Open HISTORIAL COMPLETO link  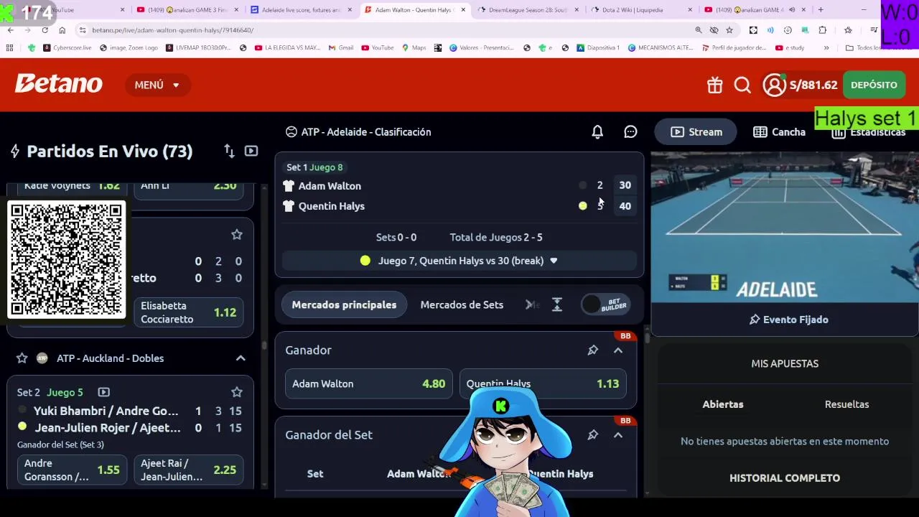(x=785, y=478)
